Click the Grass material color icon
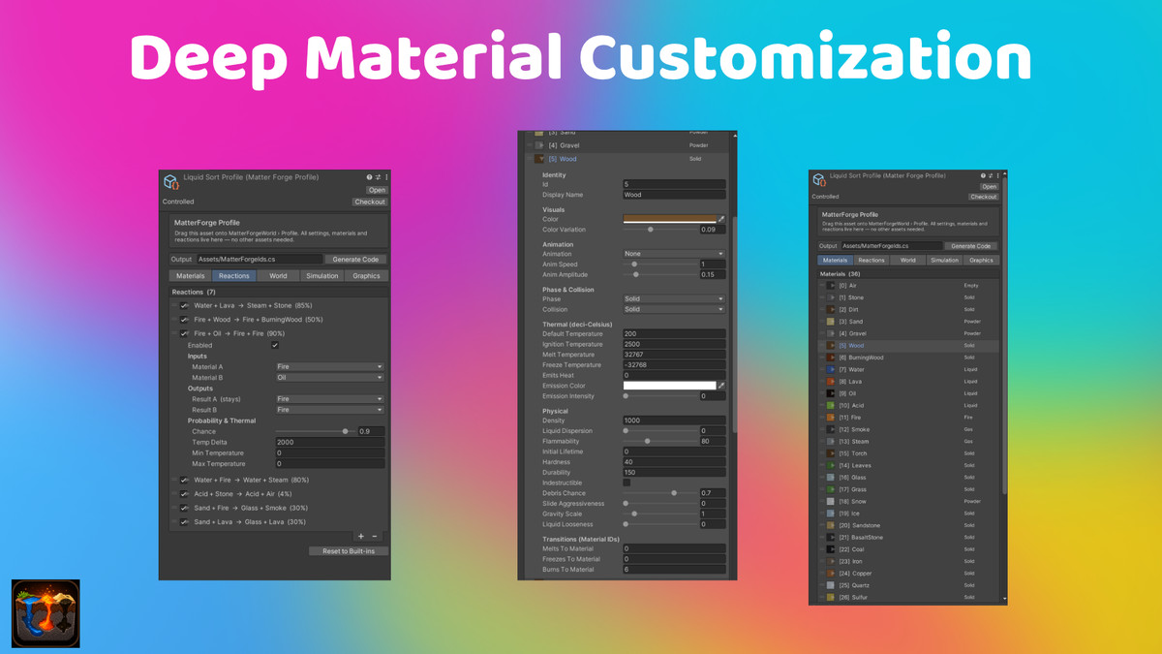 point(831,489)
